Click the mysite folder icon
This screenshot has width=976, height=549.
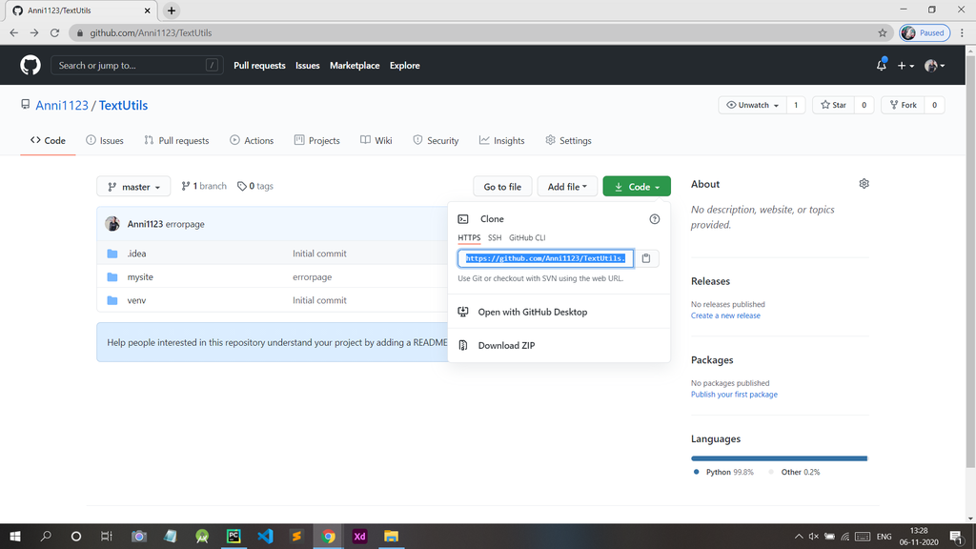(112, 277)
